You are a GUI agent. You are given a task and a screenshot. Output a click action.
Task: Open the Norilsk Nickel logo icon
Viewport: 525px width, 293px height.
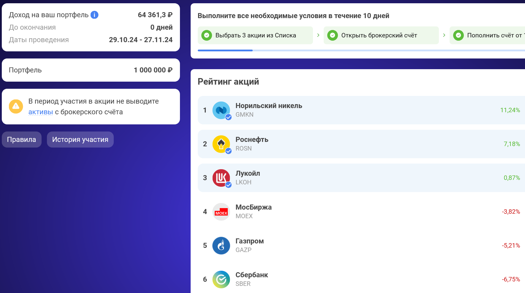[221, 110]
